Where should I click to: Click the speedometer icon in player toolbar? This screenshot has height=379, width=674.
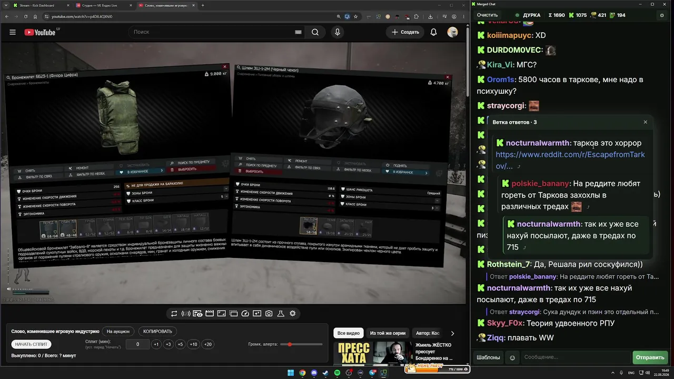pos(245,314)
